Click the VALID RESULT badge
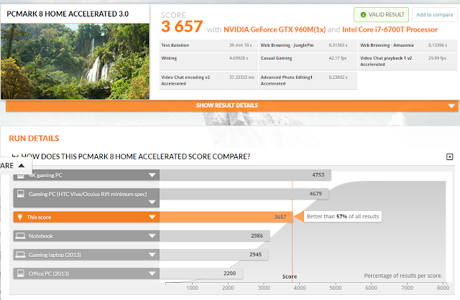This screenshot has width=460, height=300. 381,14
